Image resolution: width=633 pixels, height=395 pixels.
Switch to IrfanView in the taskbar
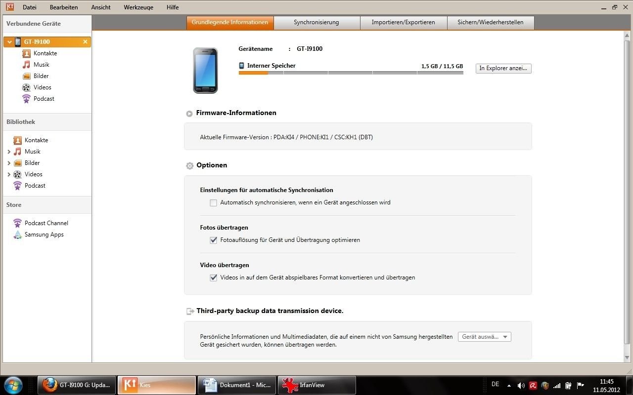[316, 385]
